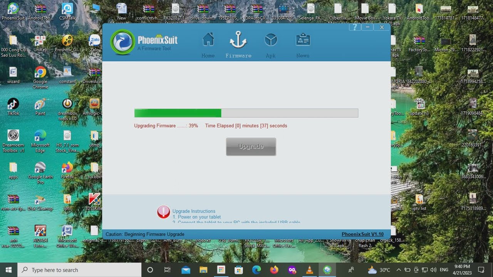Select 'Upgrading Firmware ......: 39%' status text
The image size is (493, 277).
[x=166, y=126]
